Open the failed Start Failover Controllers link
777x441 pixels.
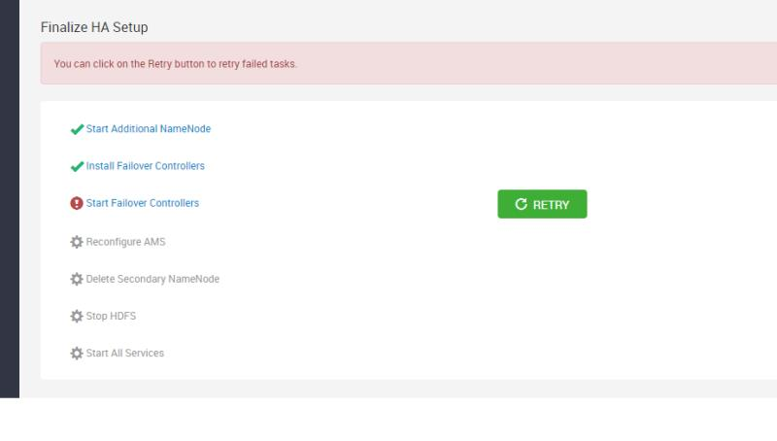(142, 203)
